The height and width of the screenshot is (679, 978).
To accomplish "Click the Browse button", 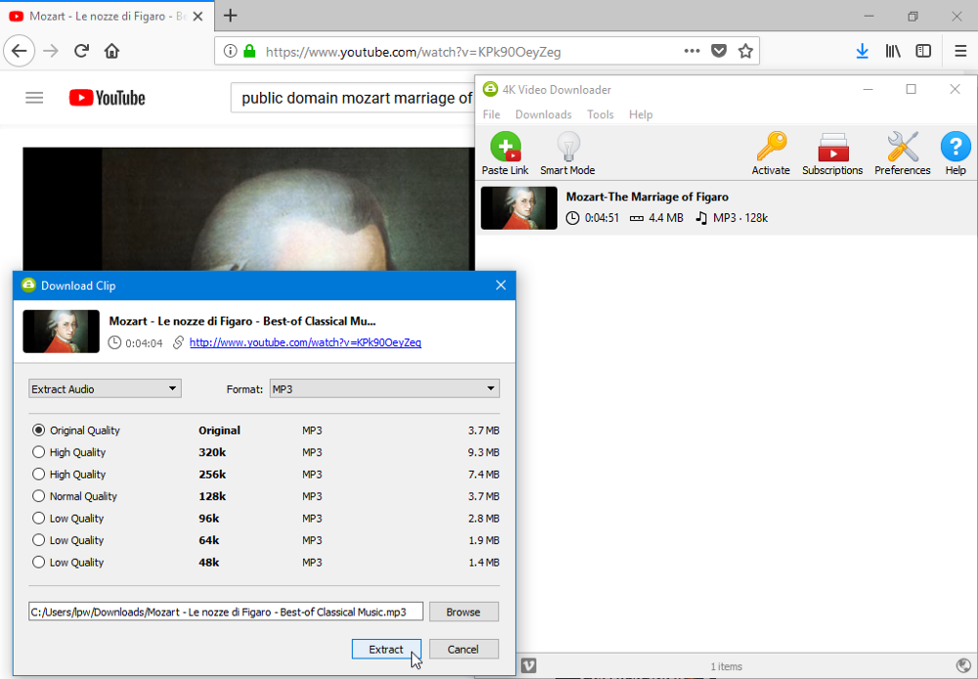I will (x=463, y=611).
